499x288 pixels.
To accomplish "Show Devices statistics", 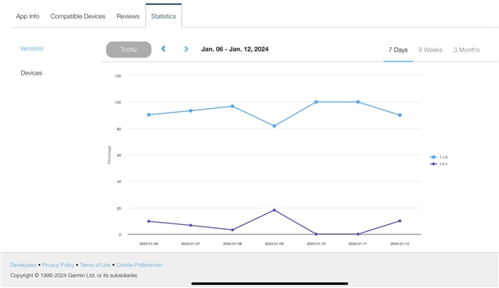I will [x=31, y=73].
